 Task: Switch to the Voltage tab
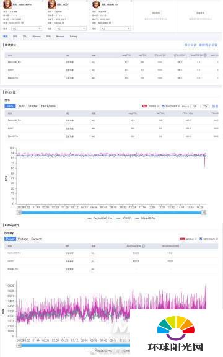click(x=23, y=239)
